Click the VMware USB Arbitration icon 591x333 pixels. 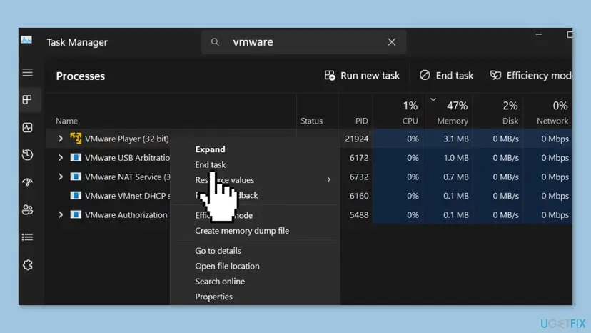[76, 157]
